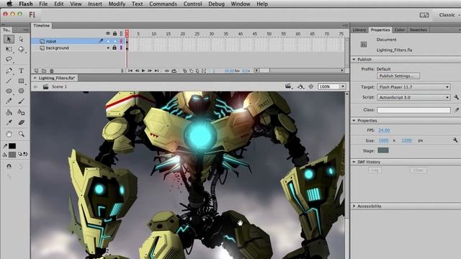This screenshot has height=259, width=461.
Task: Pick the 3D Rotation tool
Action: (21, 50)
